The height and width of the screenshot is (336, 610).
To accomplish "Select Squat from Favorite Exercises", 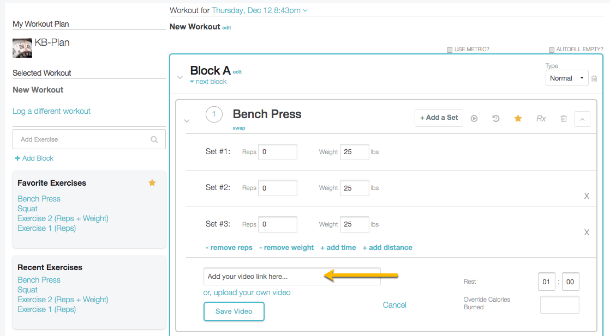I will tap(28, 209).
